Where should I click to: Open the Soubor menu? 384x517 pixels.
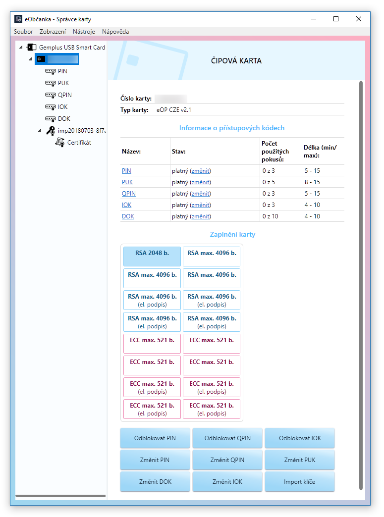[x=23, y=32]
